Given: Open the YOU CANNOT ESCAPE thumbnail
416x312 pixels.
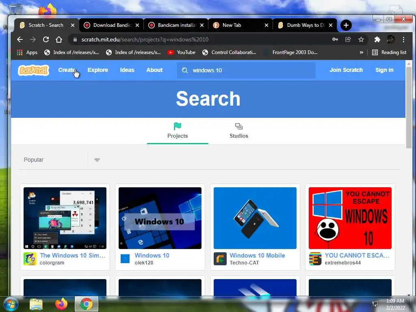Looking at the screenshot, I should (x=350, y=218).
